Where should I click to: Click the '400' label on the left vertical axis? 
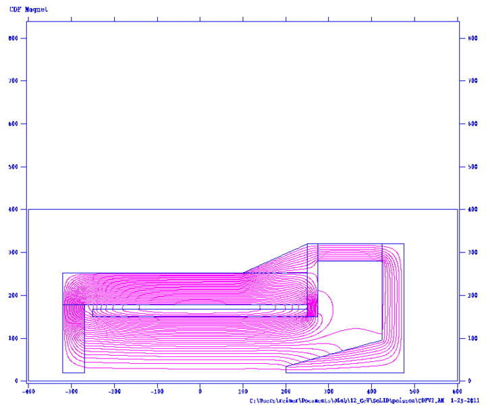coord(13,209)
